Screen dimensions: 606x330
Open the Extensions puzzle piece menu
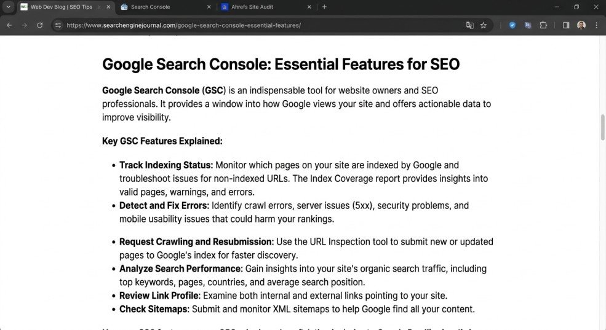pos(543,25)
